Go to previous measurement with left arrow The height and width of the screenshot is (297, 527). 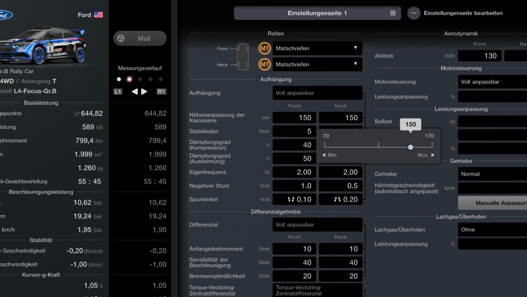tap(135, 92)
